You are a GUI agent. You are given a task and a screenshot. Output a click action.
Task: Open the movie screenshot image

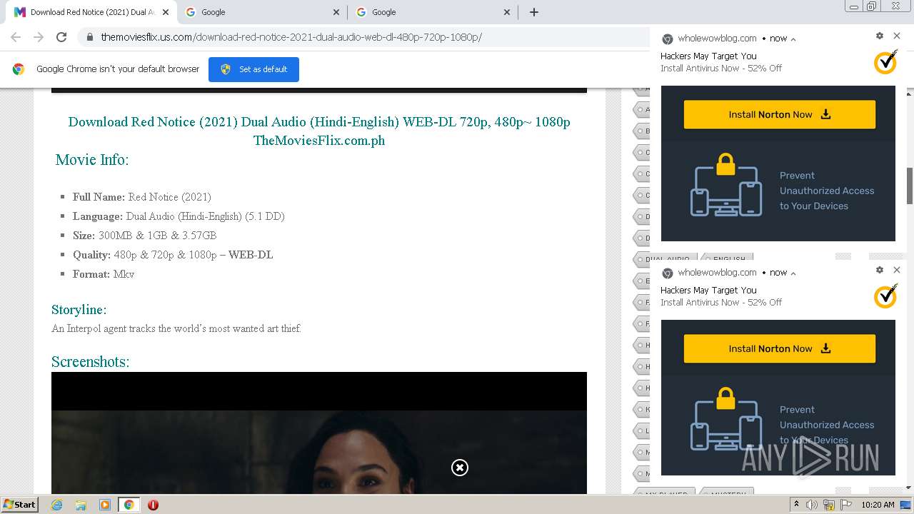click(319, 433)
